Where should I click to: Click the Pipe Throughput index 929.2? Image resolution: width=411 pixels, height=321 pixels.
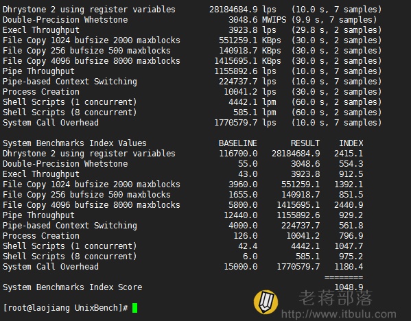(351, 215)
